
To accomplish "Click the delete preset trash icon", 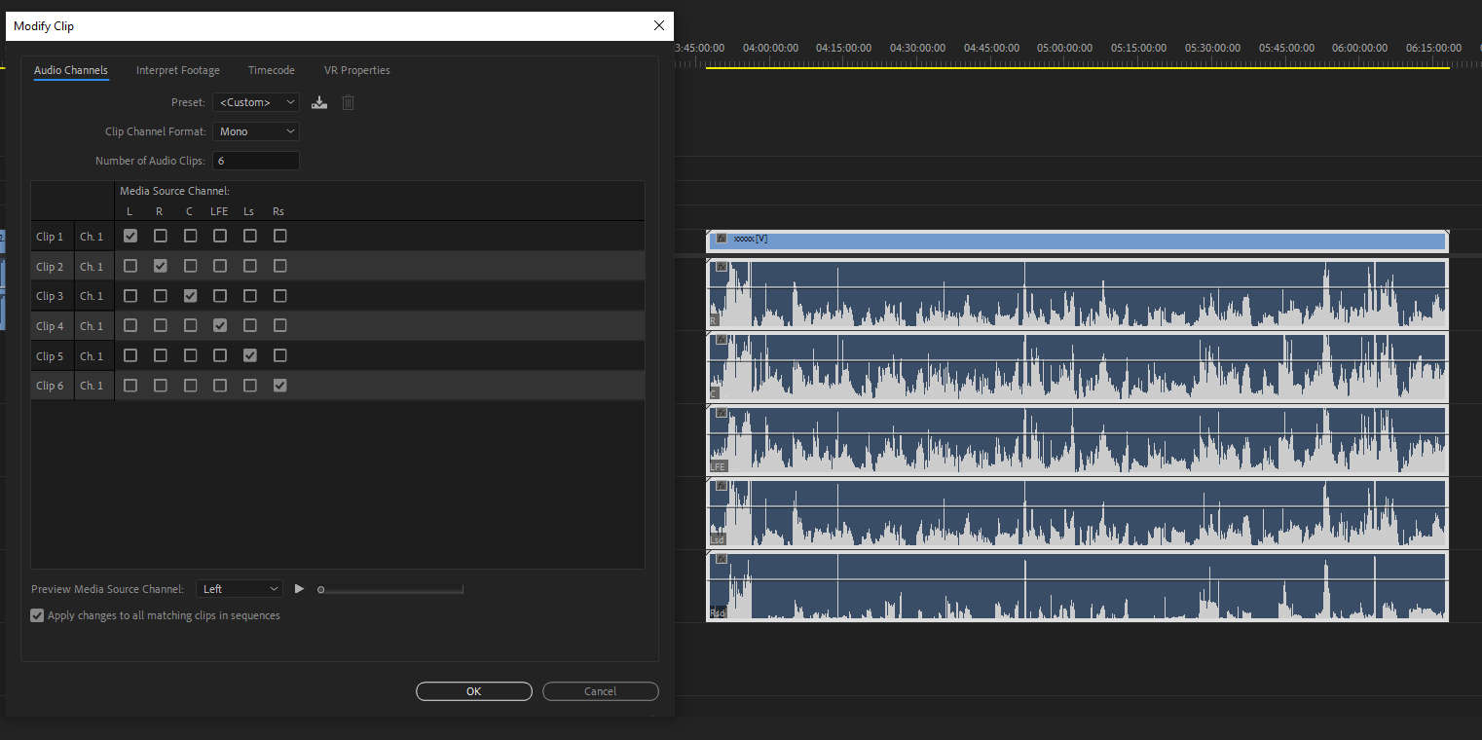I will 348,101.
